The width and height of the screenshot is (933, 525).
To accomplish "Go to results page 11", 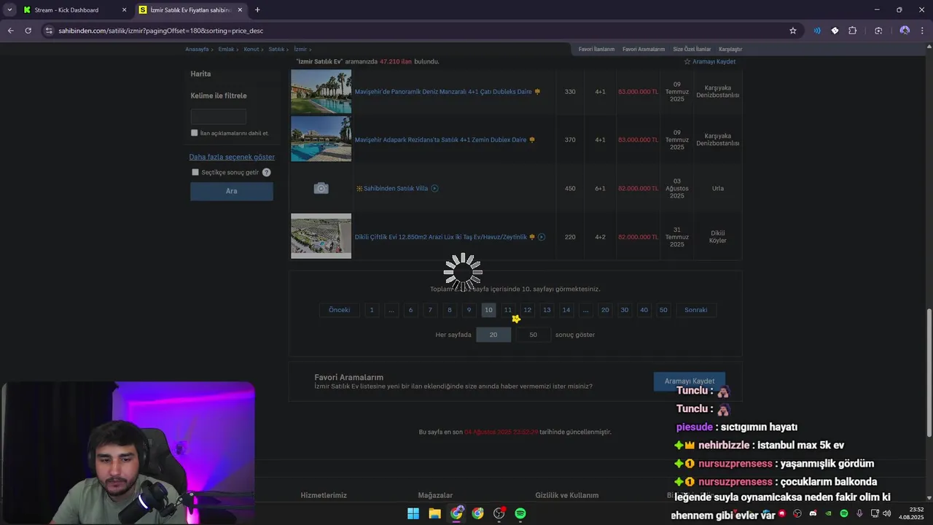I will pyautogui.click(x=508, y=310).
